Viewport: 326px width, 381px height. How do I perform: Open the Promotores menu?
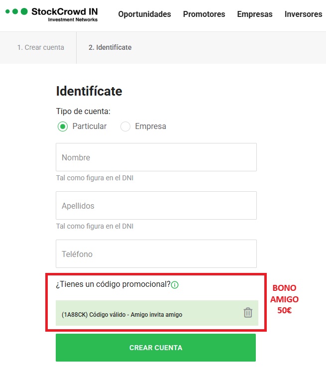[204, 14]
